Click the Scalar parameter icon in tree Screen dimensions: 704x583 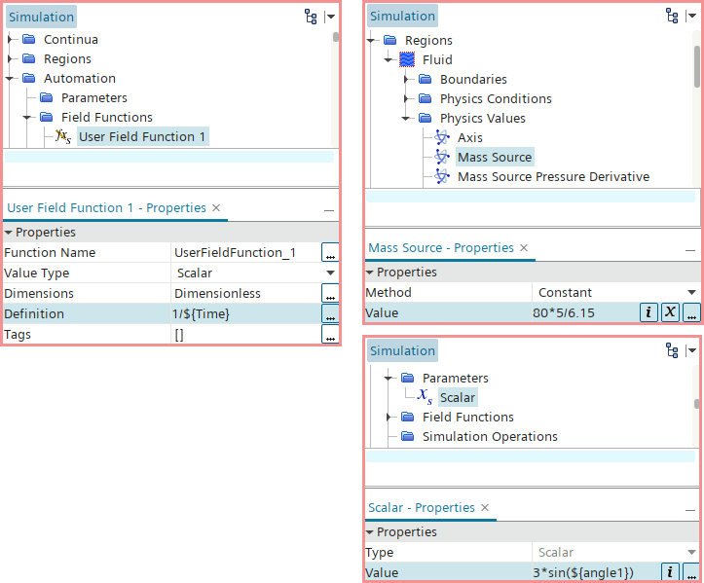pyautogui.click(x=425, y=398)
